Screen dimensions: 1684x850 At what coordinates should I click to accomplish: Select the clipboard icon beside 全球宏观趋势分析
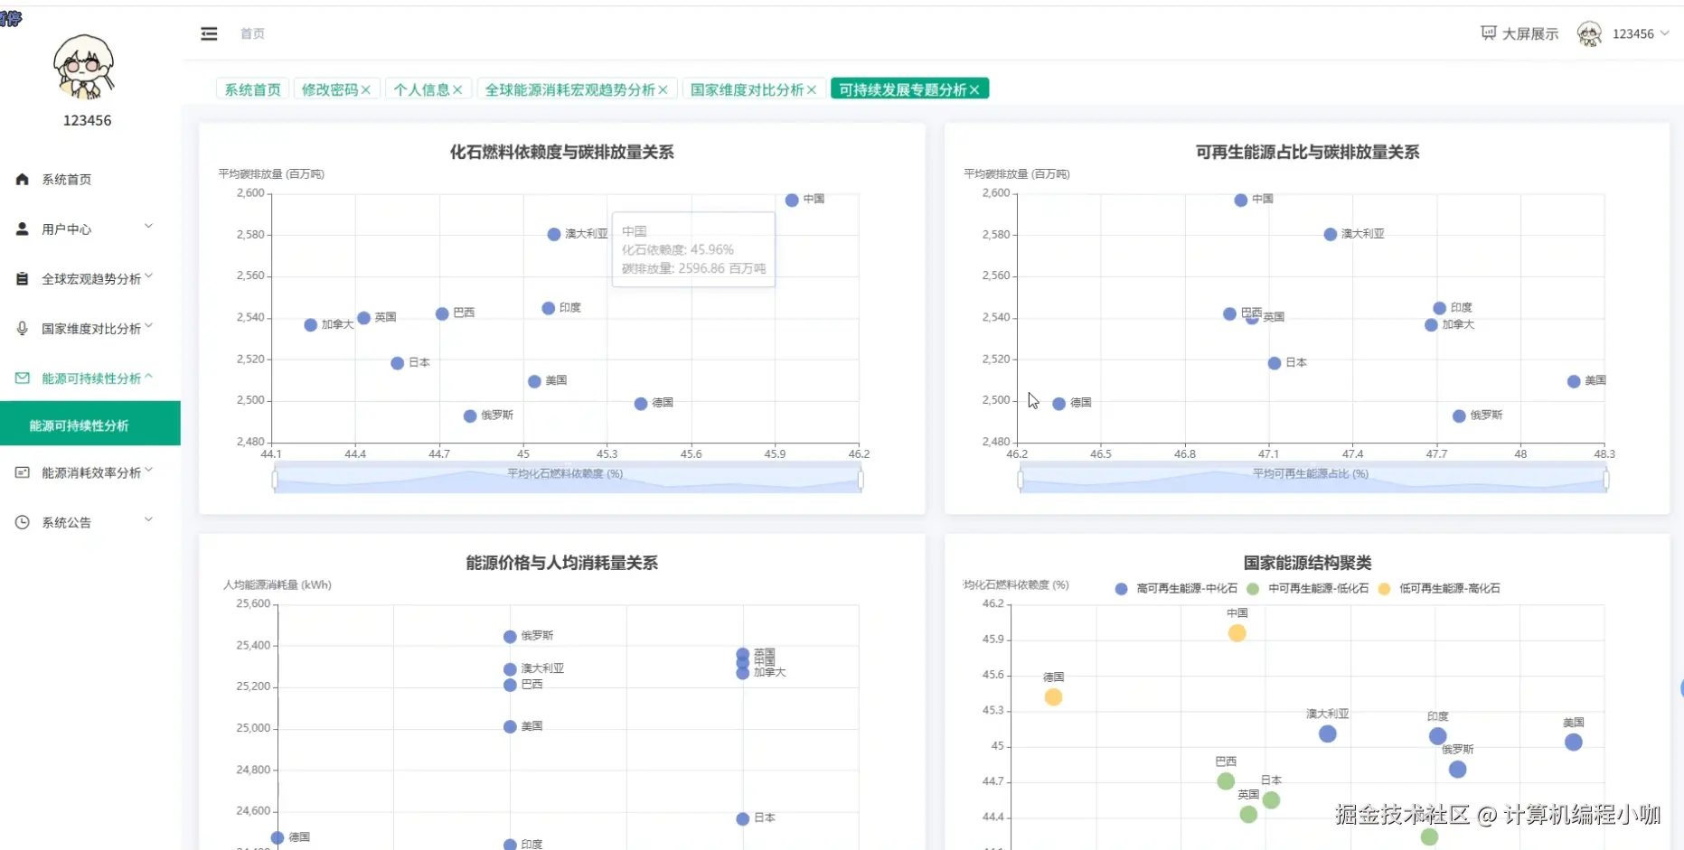click(x=21, y=278)
